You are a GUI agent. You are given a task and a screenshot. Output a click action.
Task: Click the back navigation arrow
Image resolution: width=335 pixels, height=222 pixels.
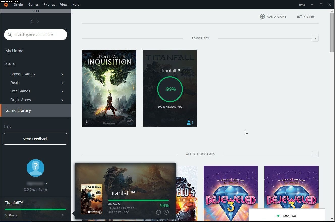click(32, 22)
